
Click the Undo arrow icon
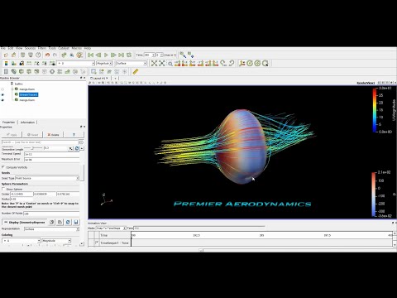(47, 55)
